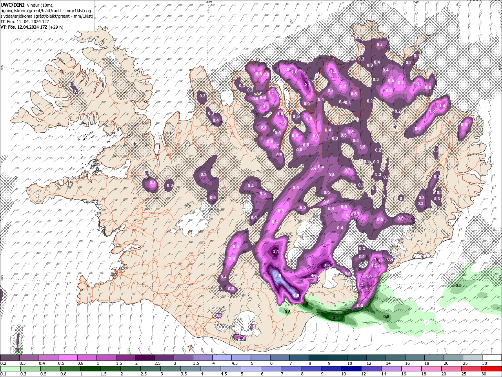Click the 1.9 snowfall value on map
502x377 pixels.
280,113
